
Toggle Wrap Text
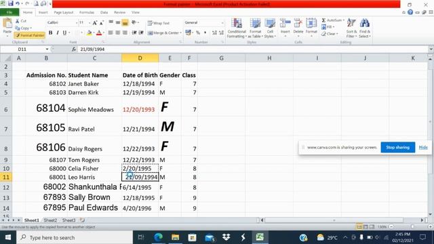coord(158,23)
